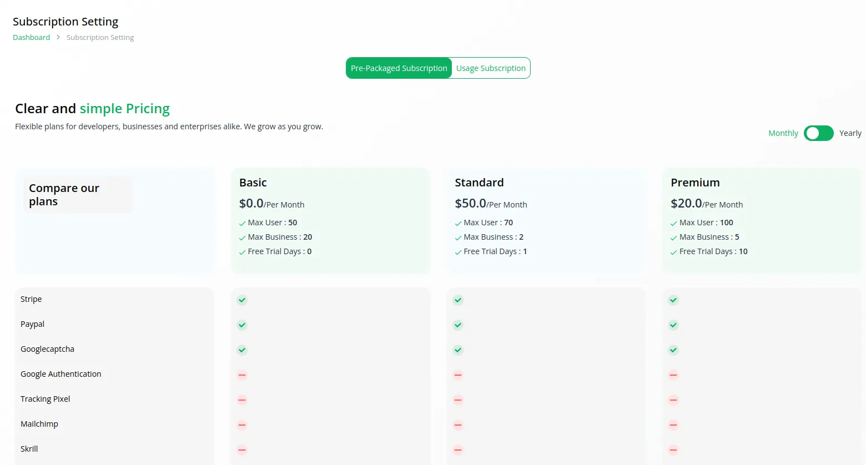Click Skrill minus icon in Basic plan

[242, 450]
